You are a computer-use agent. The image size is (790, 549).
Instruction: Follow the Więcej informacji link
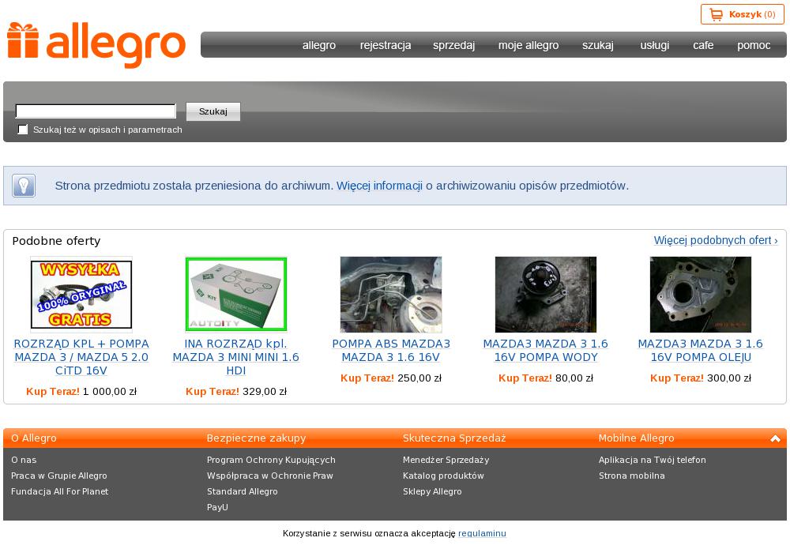pos(379,186)
